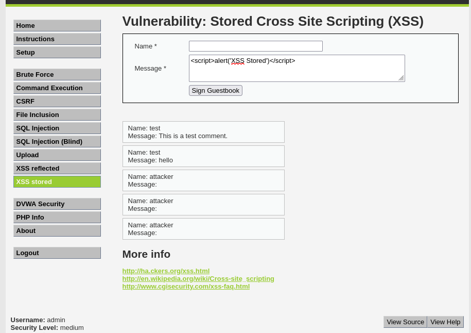
Task: Go to Instructions page
Action: [57, 39]
